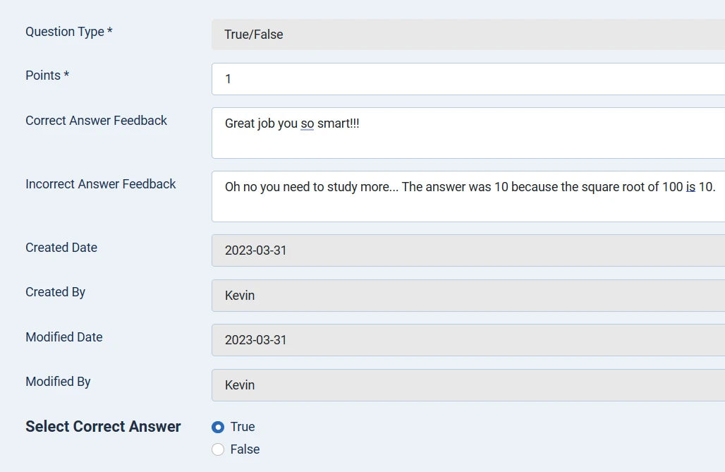
Task: Click the "Question Type *" label
Action: [x=68, y=32]
